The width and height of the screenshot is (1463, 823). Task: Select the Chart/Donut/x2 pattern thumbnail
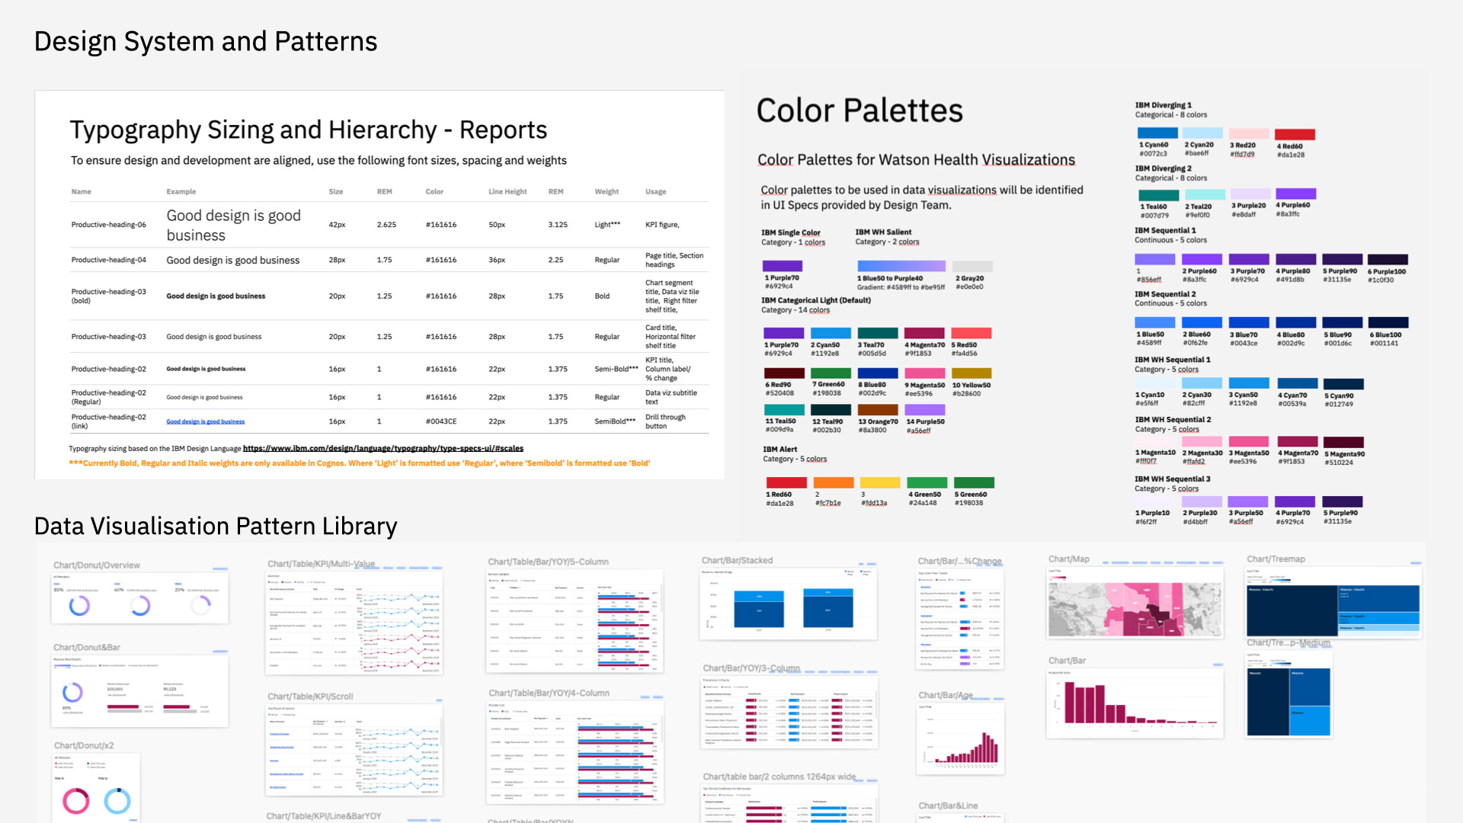[x=96, y=788]
